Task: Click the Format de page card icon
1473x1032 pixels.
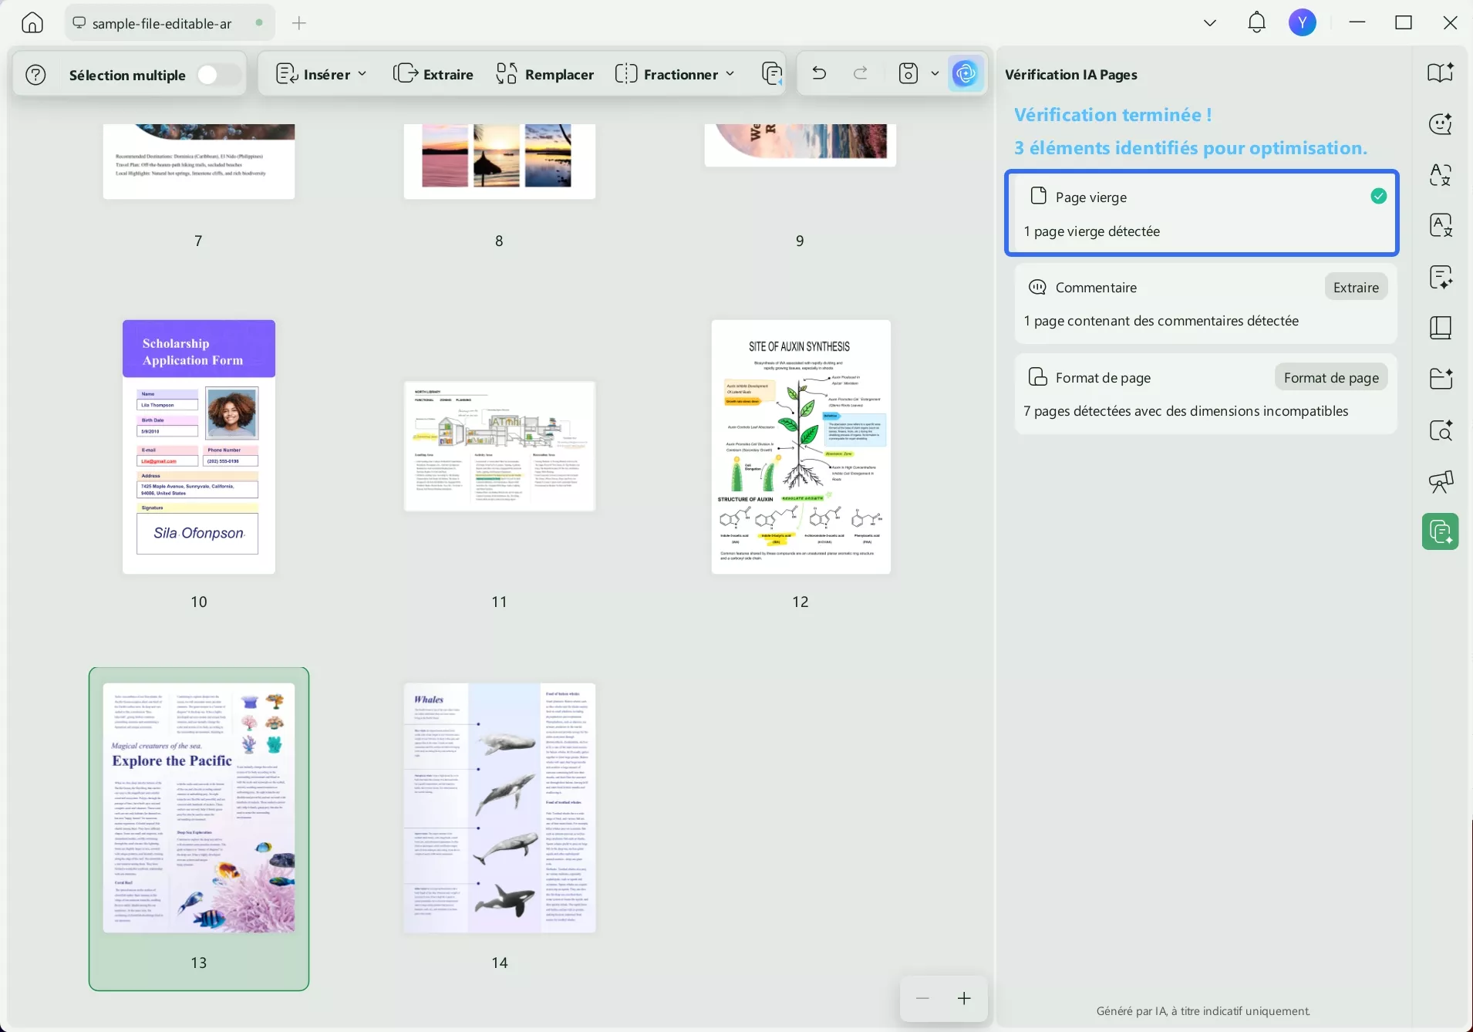Action: tap(1037, 377)
